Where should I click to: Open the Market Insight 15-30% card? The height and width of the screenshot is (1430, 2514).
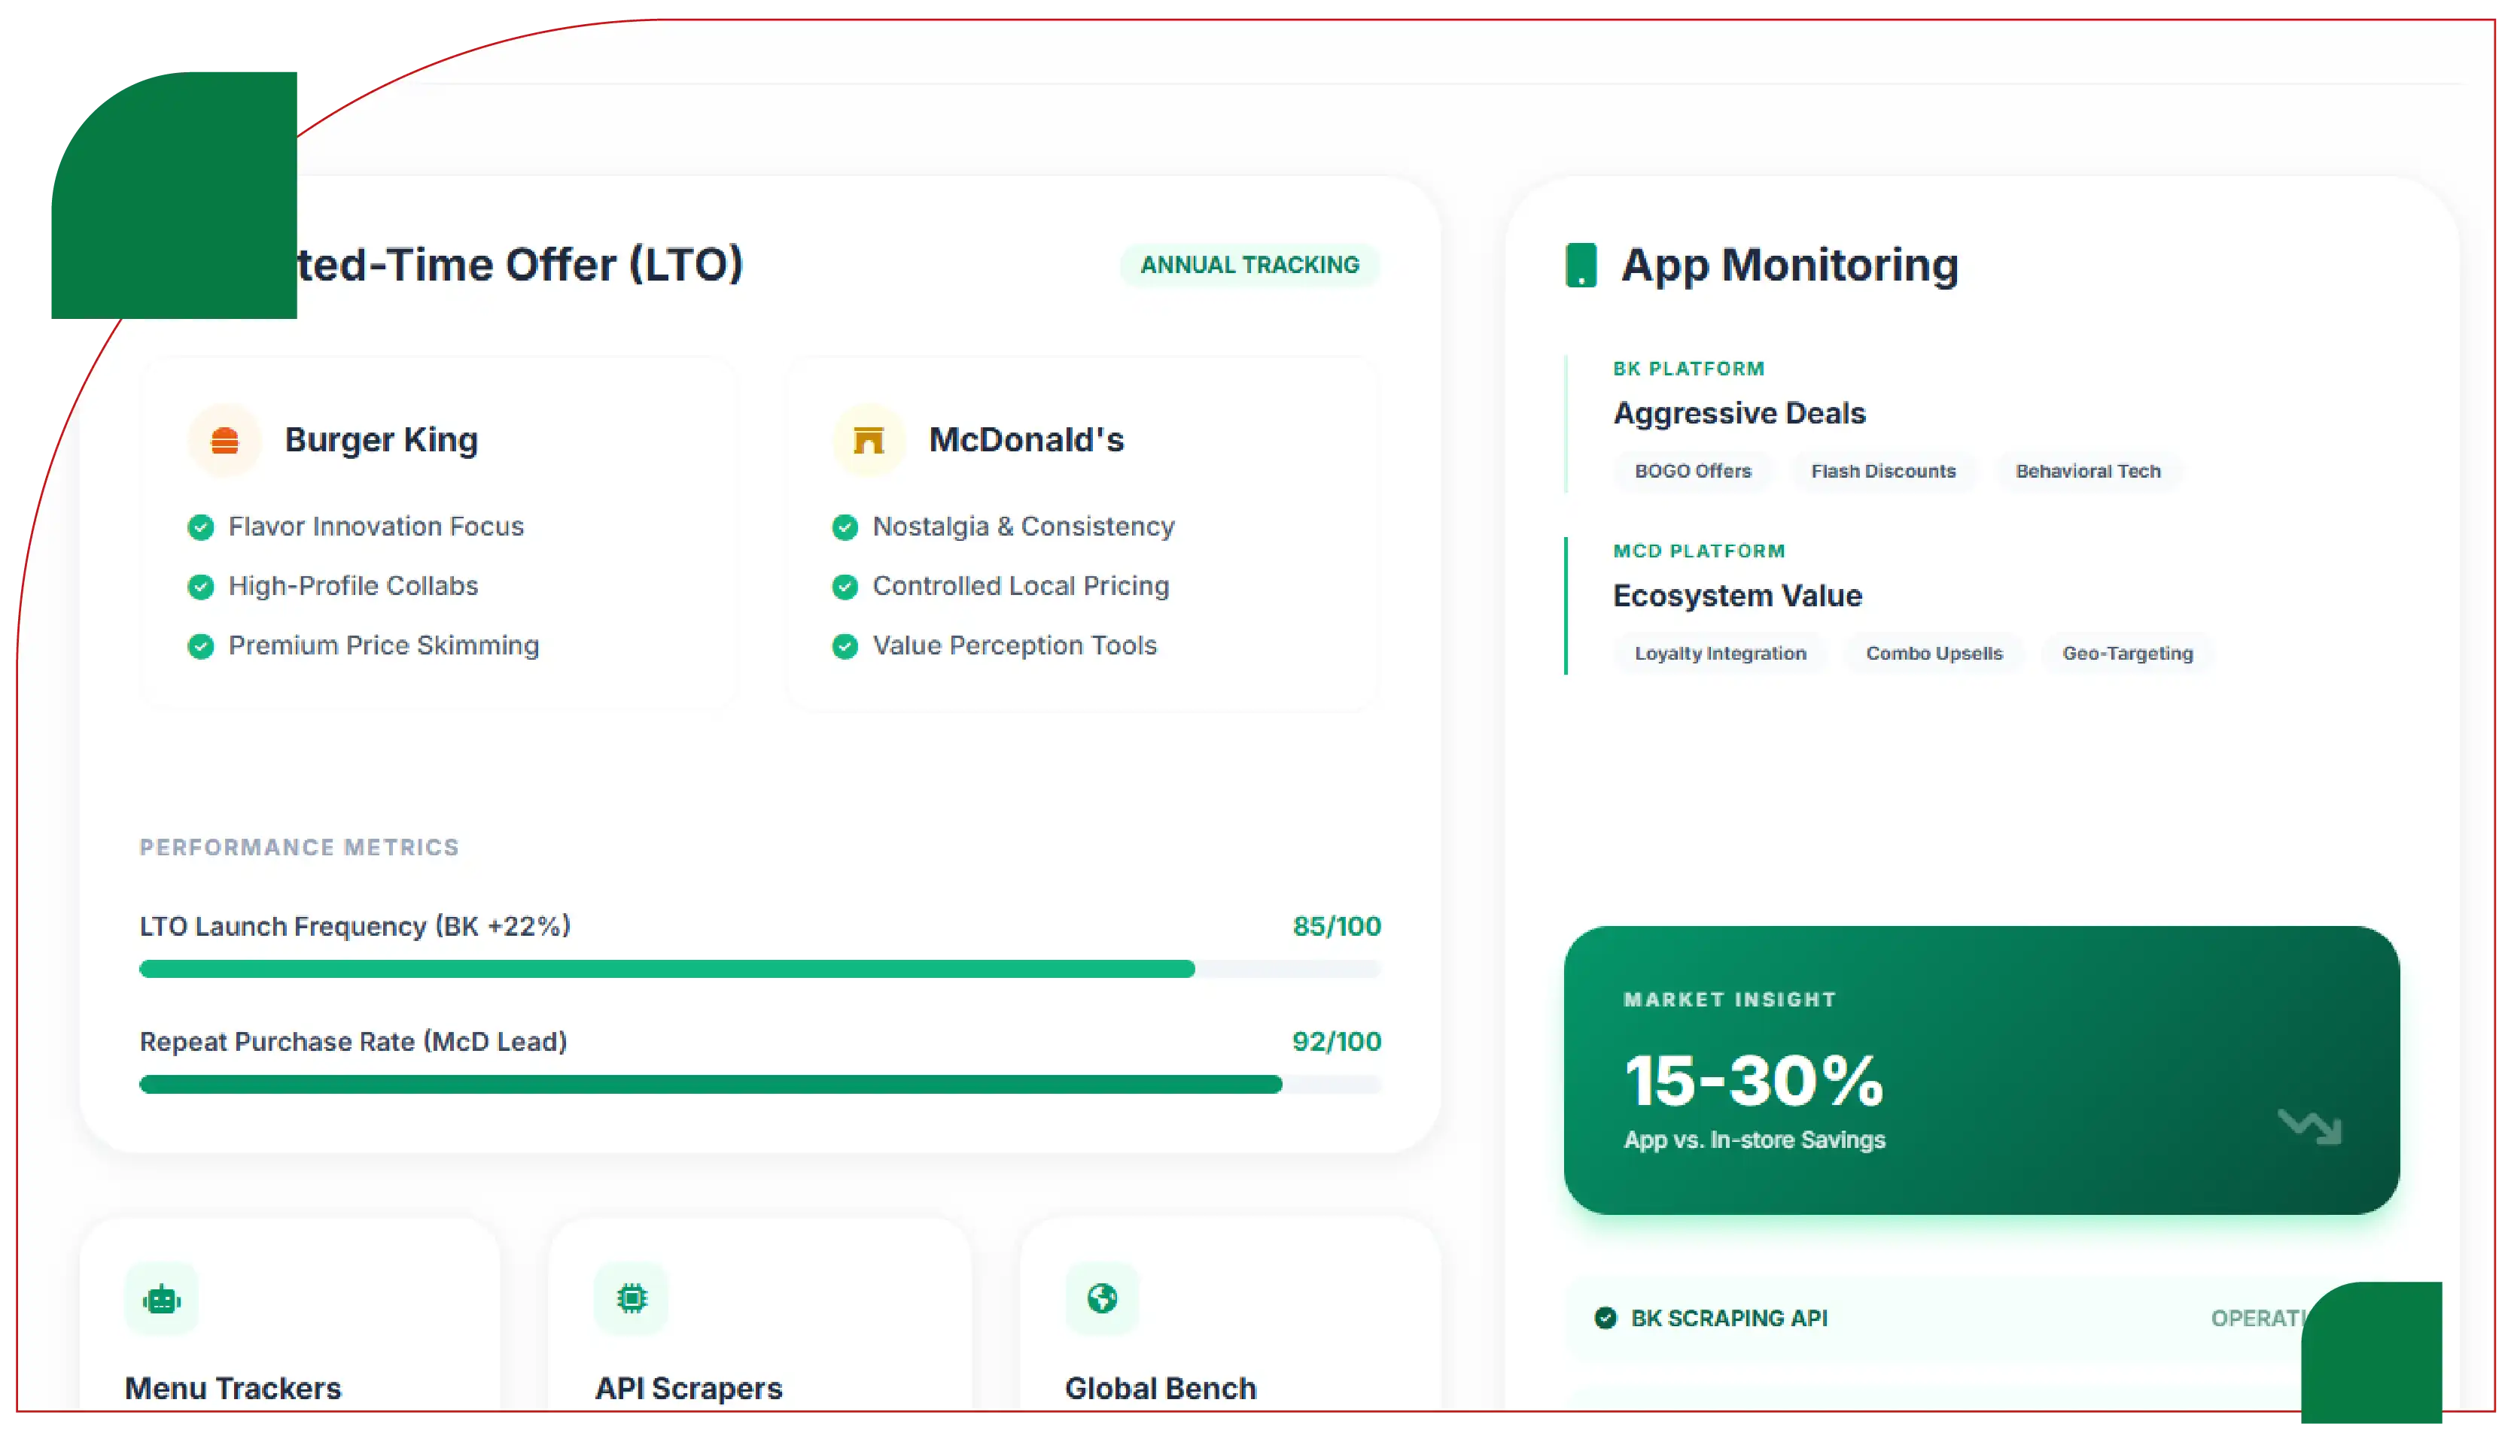point(1980,1070)
